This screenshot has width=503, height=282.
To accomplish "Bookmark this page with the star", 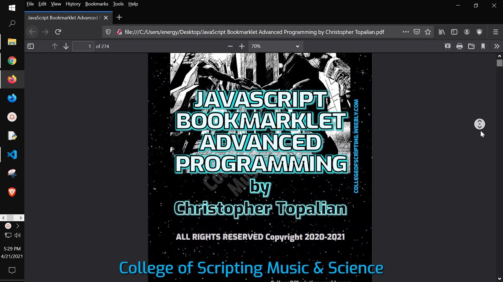I will [x=428, y=32].
